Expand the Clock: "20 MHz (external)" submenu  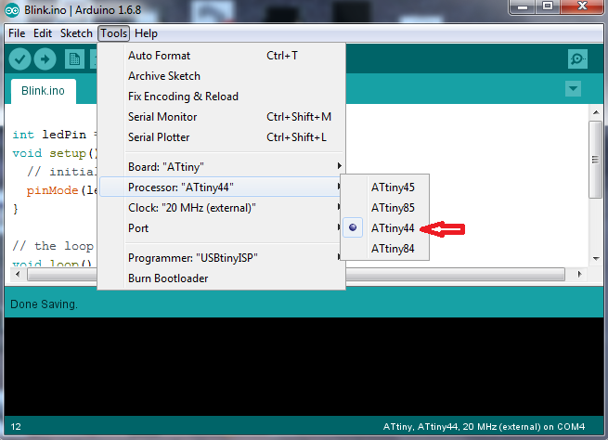[222, 208]
